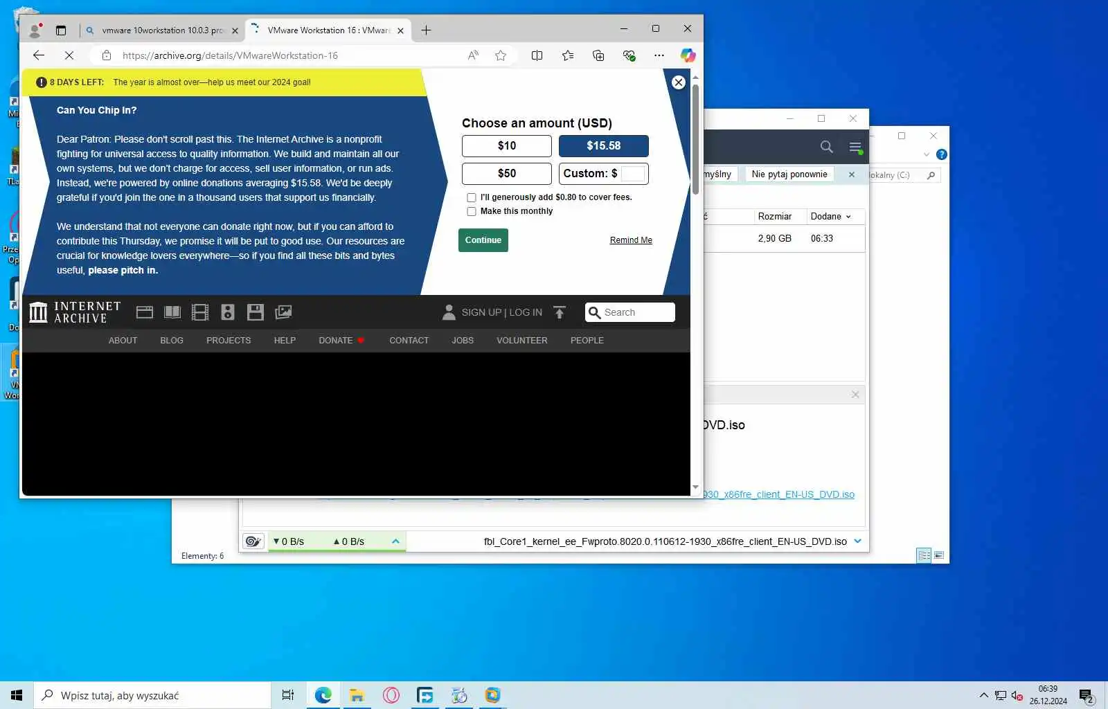
Task: Close the donation banner with the X icon
Action: tap(679, 82)
